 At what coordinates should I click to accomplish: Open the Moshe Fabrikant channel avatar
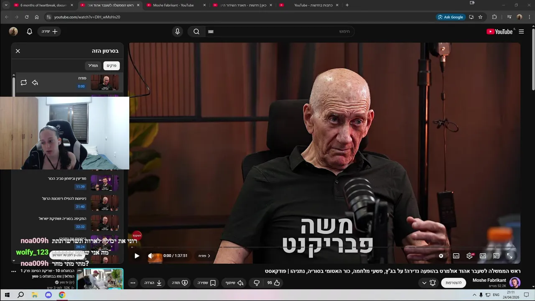tap(515, 283)
